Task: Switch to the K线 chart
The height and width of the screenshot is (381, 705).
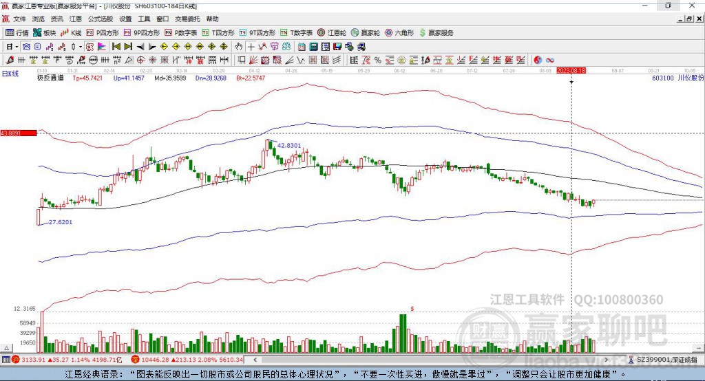Action: pyautogui.click(x=71, y=33)
